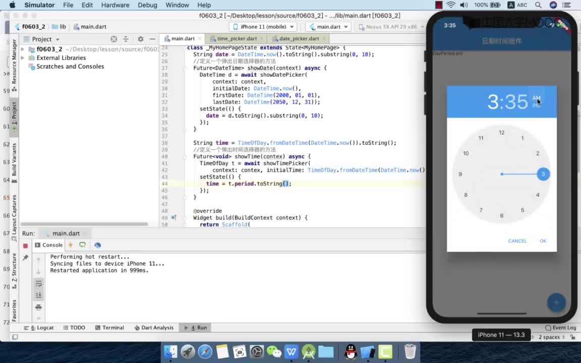Screen dimensions: 581x363
Task: Click CANCEL in the time picker dialog
Action: pos(517,241)
